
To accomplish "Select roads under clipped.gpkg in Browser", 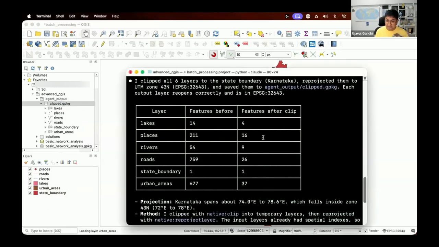I will point(58,122).
